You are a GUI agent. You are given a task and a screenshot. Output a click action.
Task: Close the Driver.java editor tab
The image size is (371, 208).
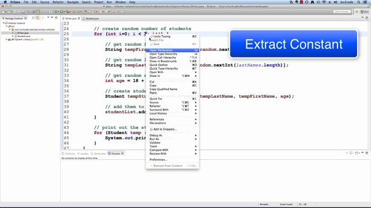point(79,18)
